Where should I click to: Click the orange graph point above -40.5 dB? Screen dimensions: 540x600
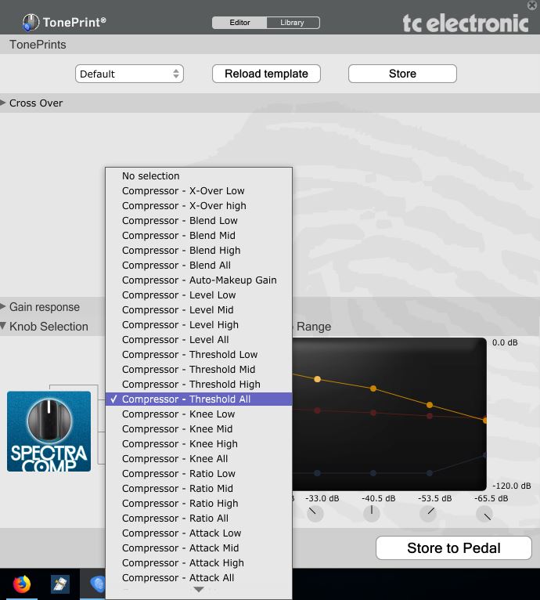[373, 389]
